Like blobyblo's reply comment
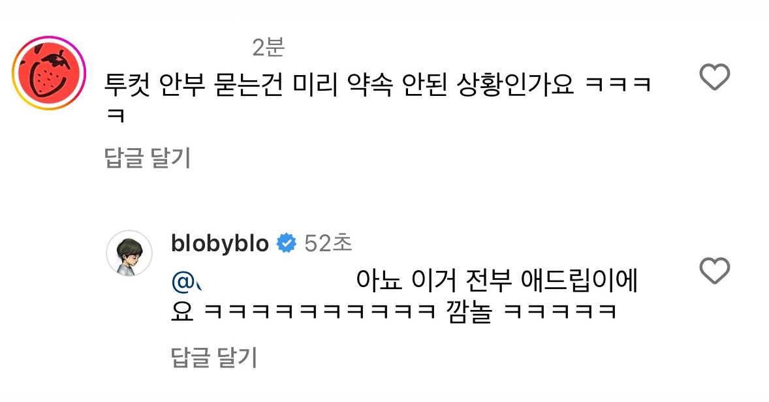 click(715, 271)
